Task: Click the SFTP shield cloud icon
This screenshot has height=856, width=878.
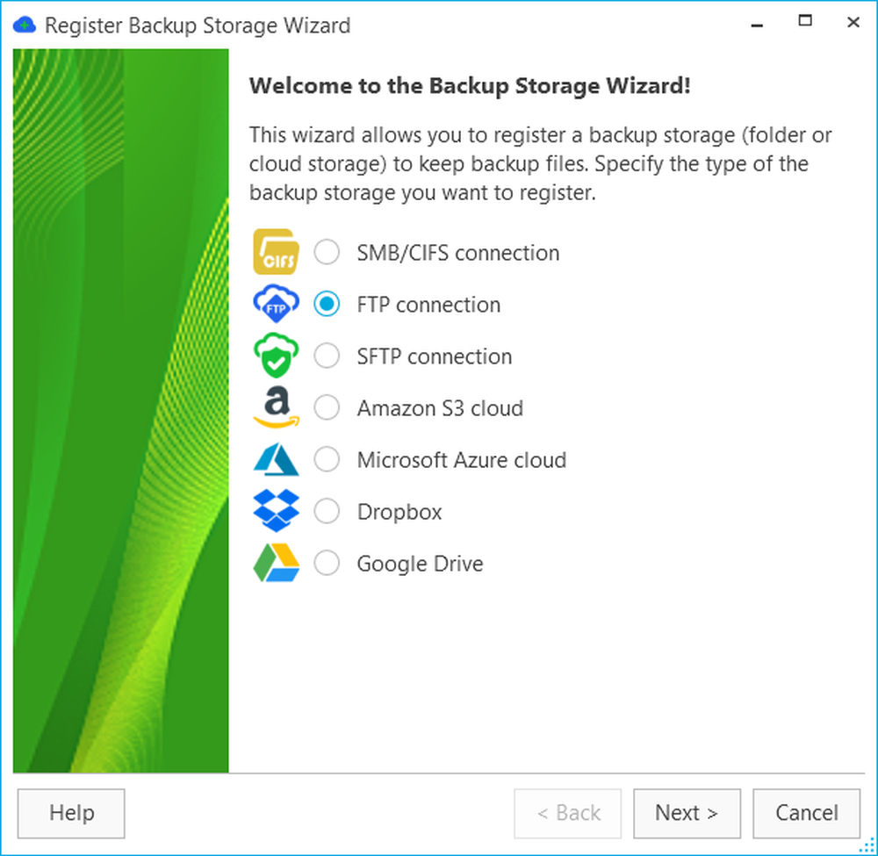Action: click(276, 356)
